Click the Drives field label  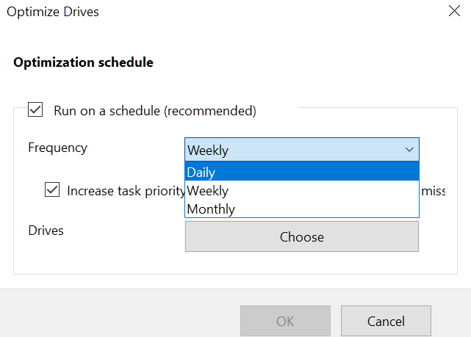[46, 231]
